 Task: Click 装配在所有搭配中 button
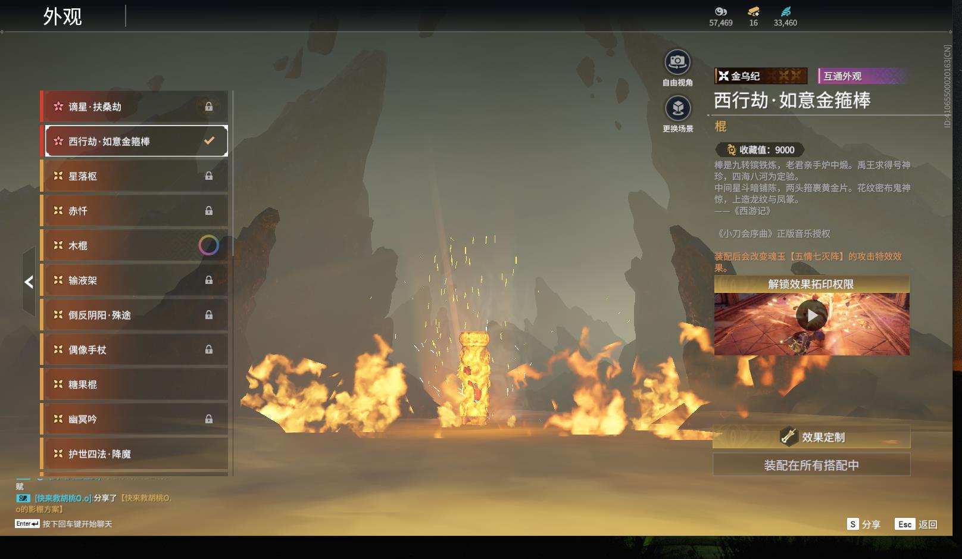pos(811,465)
